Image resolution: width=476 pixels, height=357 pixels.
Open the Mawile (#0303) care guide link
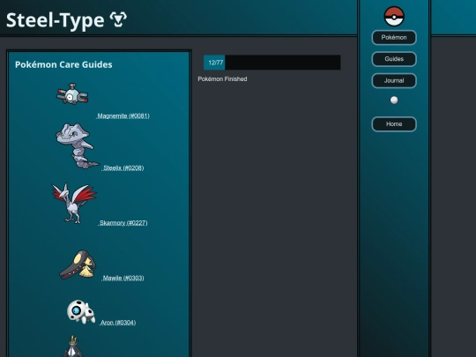[123, 278]
